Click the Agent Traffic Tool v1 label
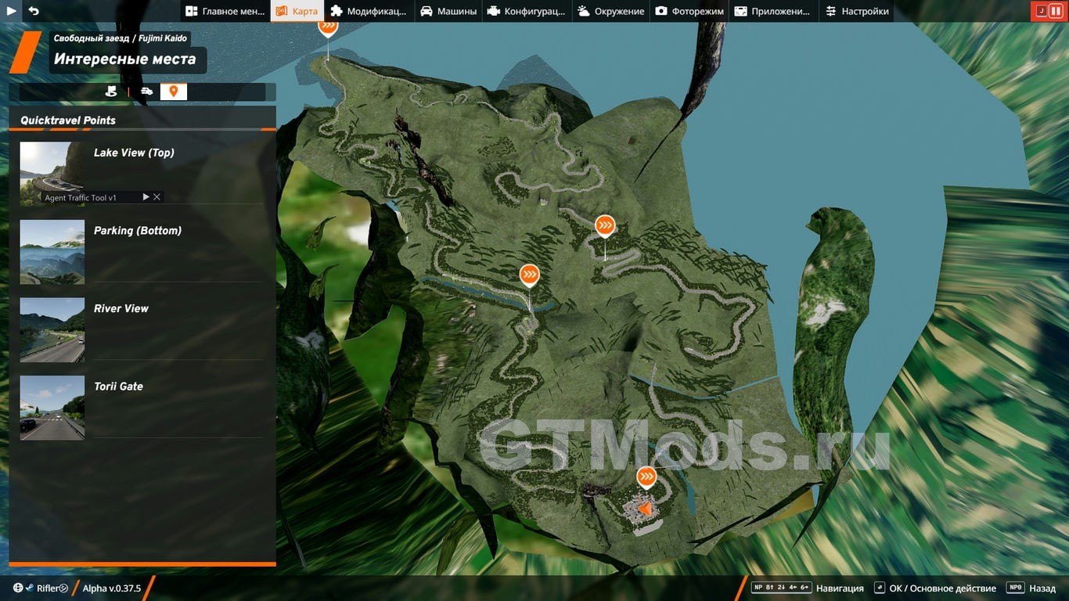The image size is (1069, 601). click(x=81, y=198)
